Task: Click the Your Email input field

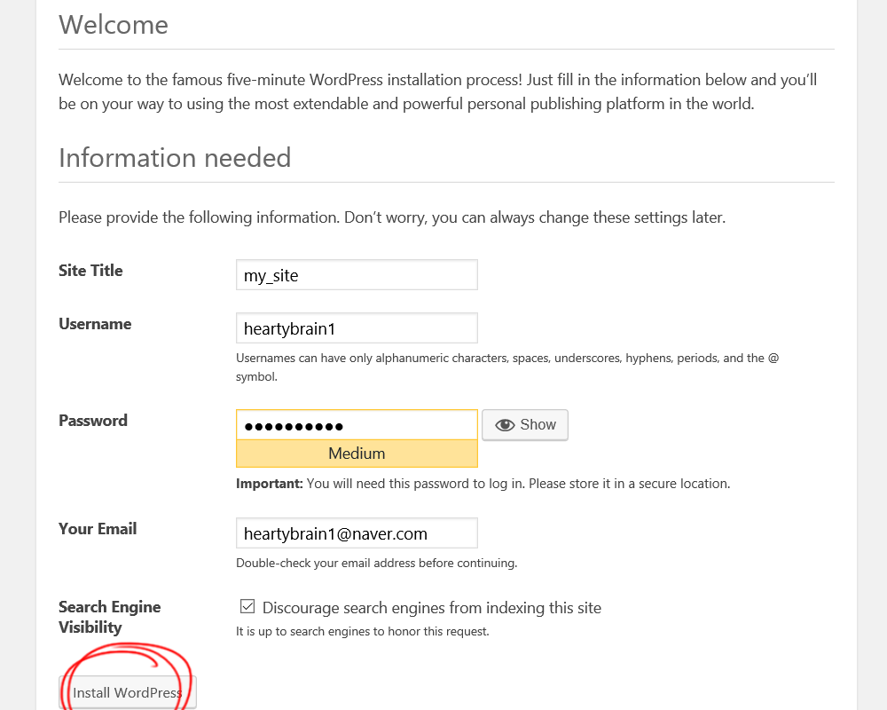Action: point(357,532)
